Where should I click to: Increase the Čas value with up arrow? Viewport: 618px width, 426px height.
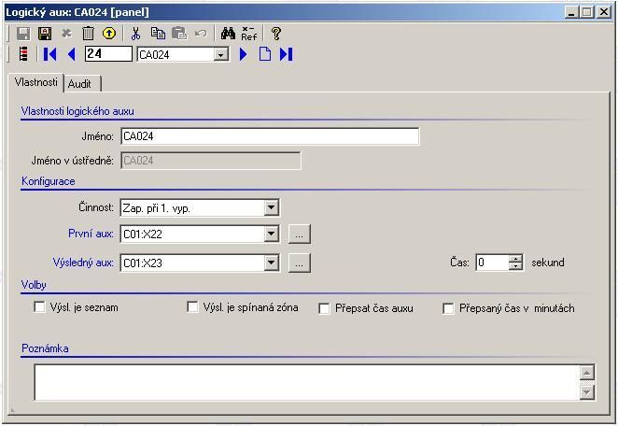pos(515,259)
